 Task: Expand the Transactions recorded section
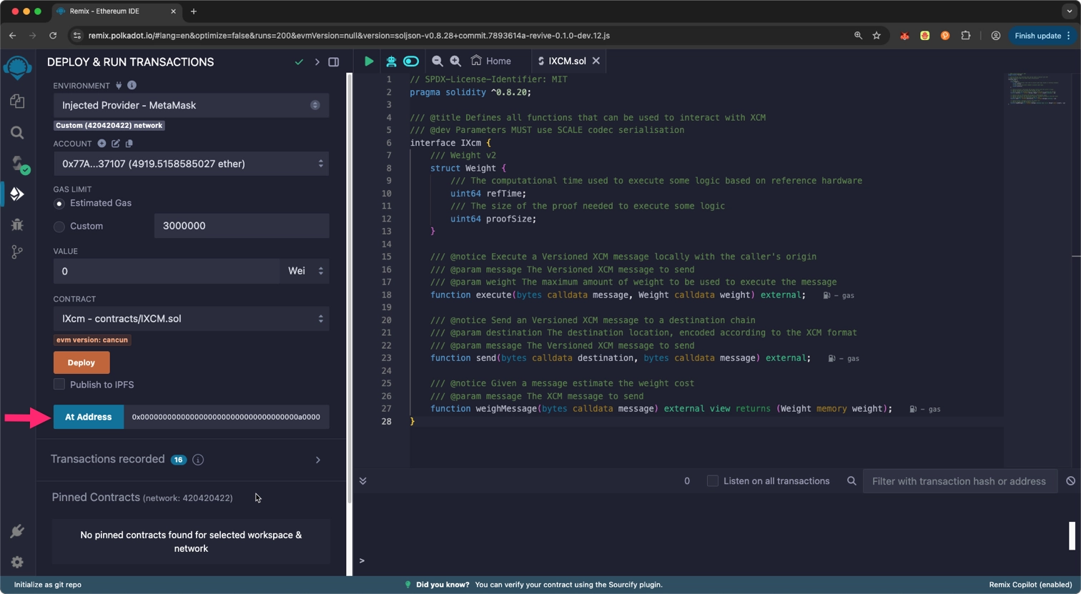318,460
